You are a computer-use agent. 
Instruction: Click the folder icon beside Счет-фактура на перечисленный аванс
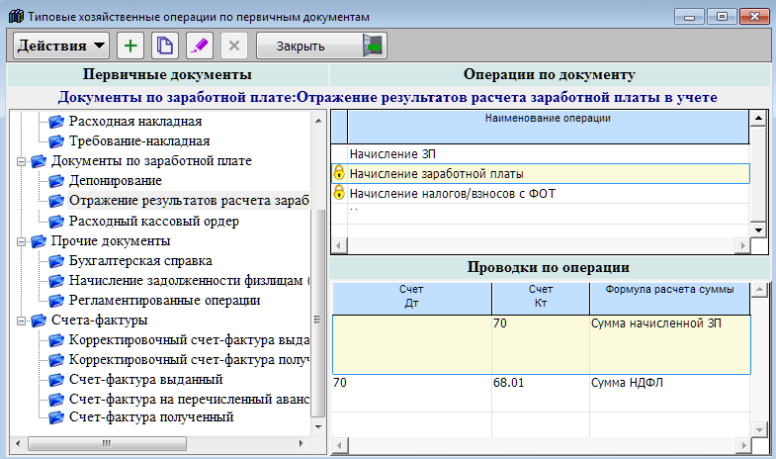pos(56,400)
